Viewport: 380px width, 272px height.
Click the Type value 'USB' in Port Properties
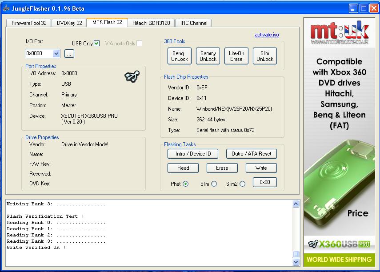[66, 84]
